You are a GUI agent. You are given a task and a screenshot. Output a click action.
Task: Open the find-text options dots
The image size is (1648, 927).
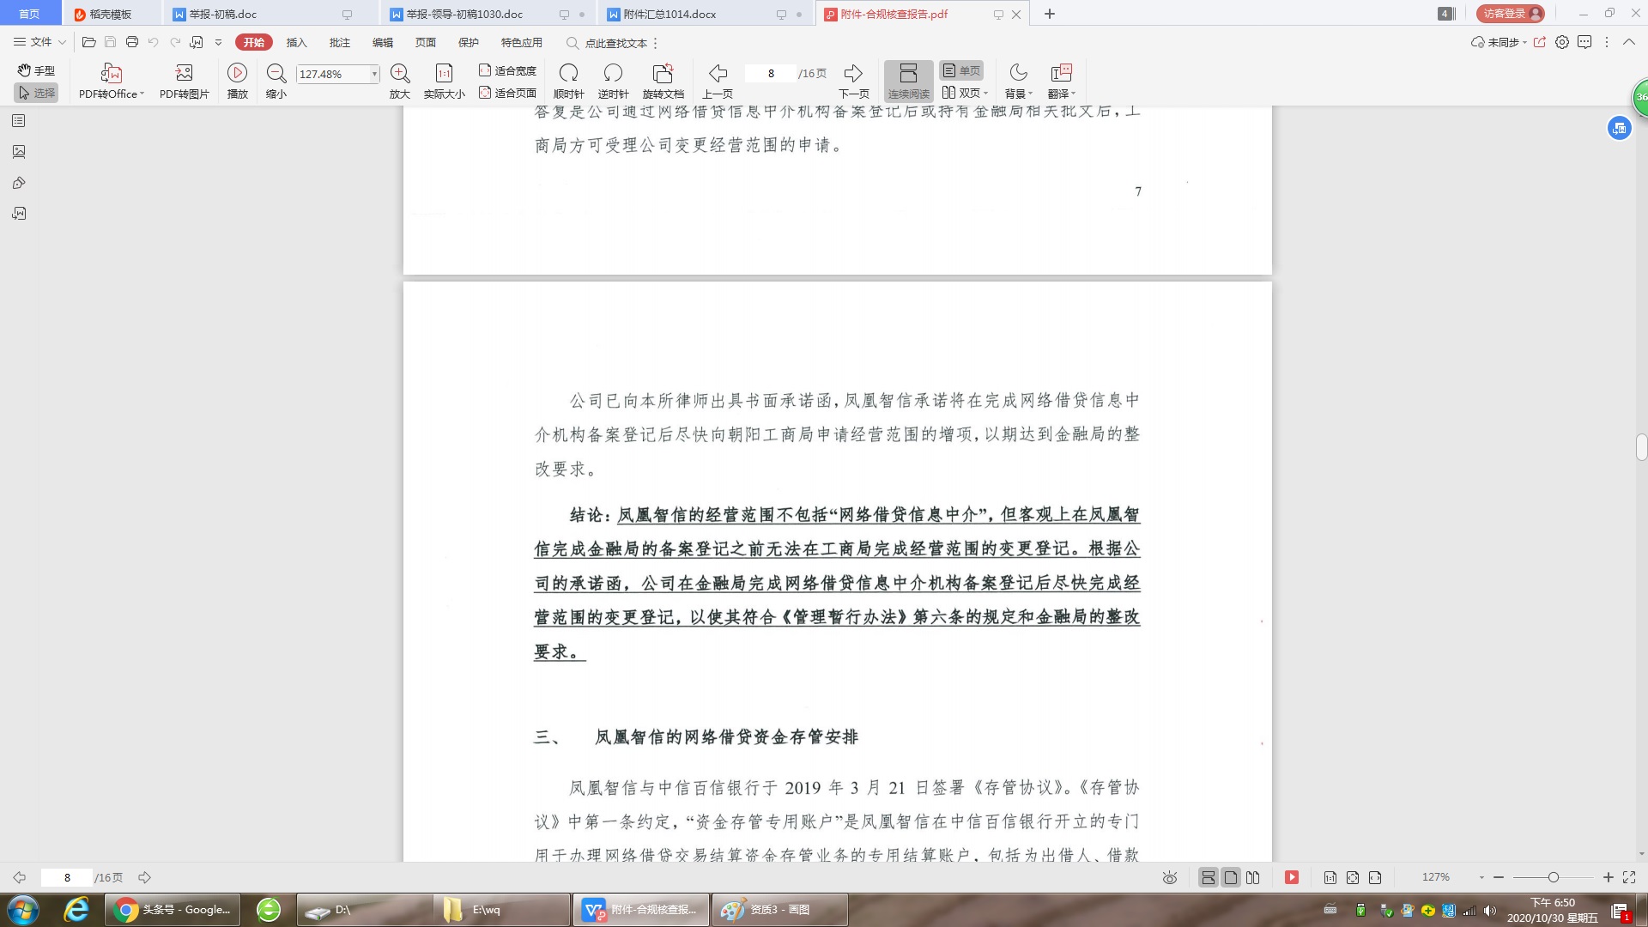[656, 43]
